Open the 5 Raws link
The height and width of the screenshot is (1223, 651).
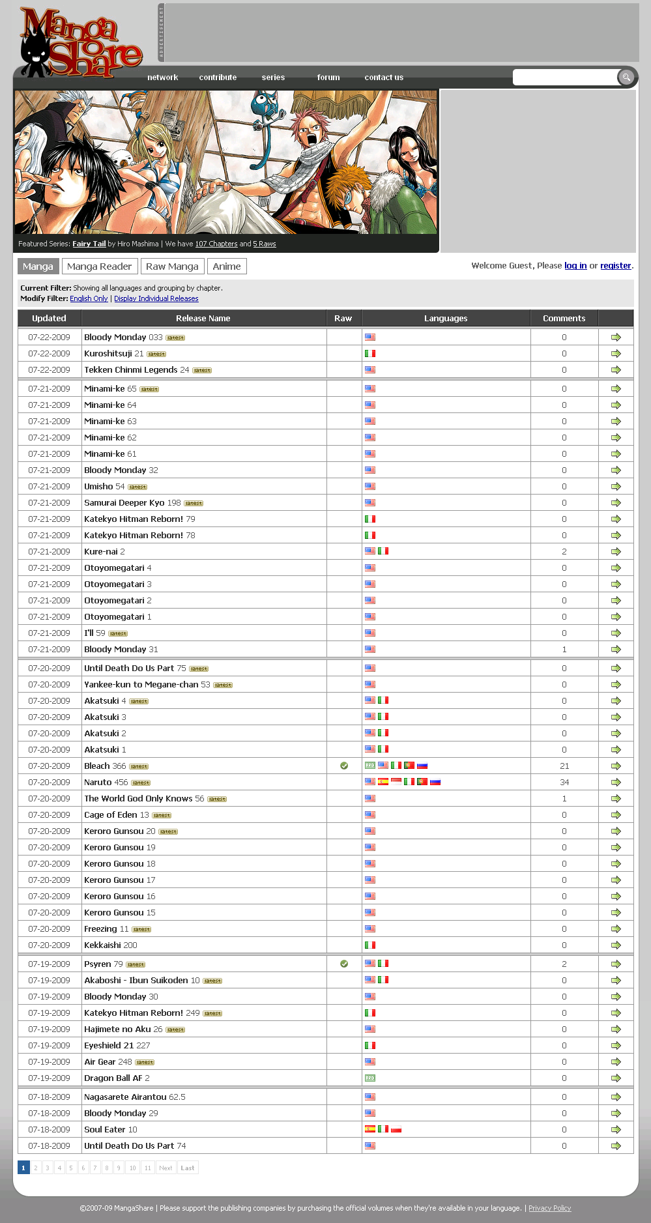[265, 244]
